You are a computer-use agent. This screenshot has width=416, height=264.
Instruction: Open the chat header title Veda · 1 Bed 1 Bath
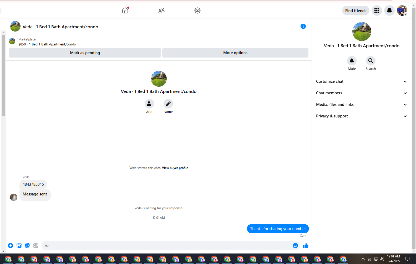pos(60,27)
